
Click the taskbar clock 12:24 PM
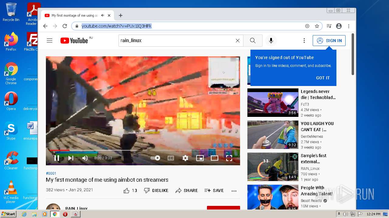[373, 214]
